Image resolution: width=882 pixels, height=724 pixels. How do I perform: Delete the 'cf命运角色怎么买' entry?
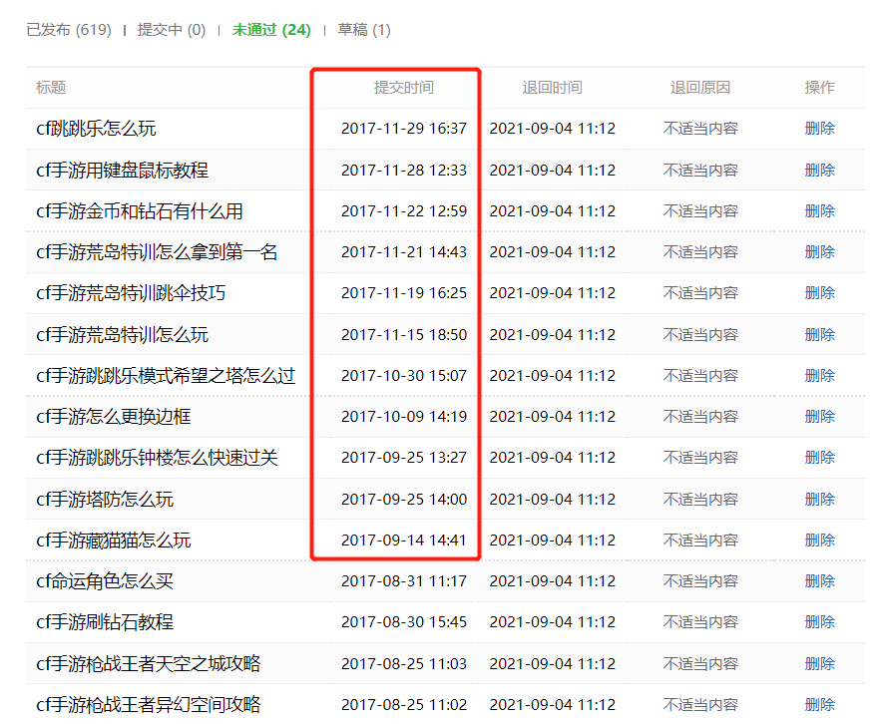(x=819, y=581)
